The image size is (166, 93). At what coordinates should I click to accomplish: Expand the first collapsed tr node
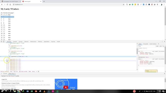point(7,59)
